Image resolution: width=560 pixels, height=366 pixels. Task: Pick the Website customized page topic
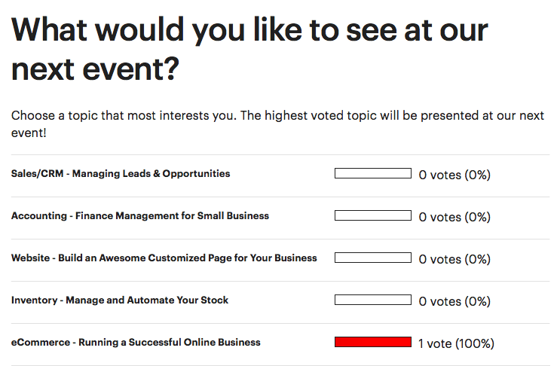click(164, 258)
